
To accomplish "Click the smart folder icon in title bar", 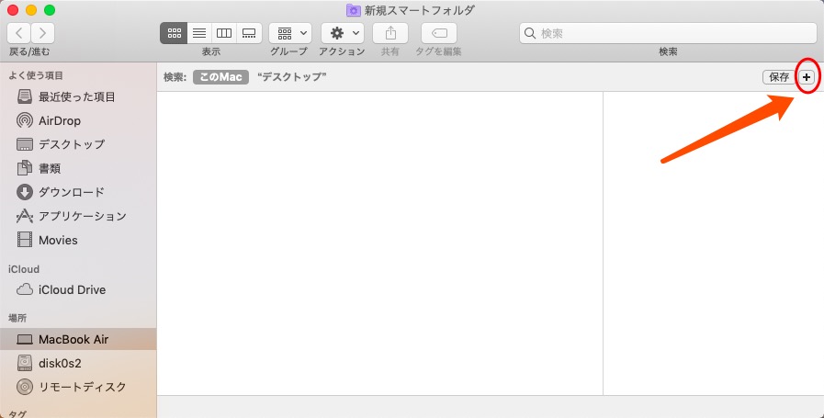I will pyautogui.click(x=353, y=10).
